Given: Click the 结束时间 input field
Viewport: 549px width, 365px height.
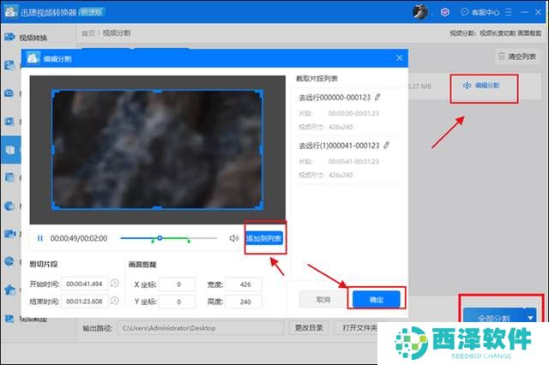Looking at the screenshot, I should click(x=84, y=301).
